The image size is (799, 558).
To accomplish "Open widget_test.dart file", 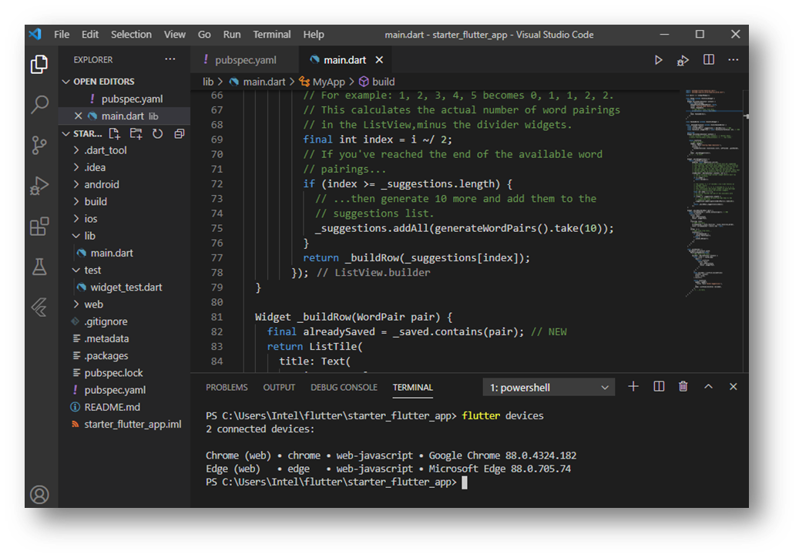I will (126, 287).
